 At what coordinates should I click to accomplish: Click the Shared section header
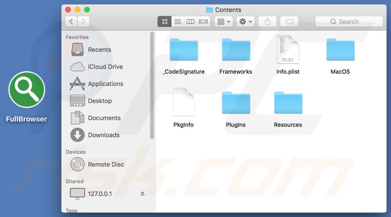tap(75, 181)
